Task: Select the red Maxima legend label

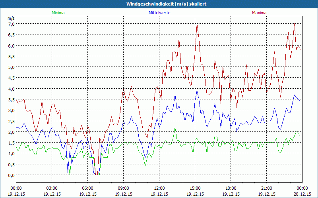Action: pyautogui.click(x=259, y=13)
